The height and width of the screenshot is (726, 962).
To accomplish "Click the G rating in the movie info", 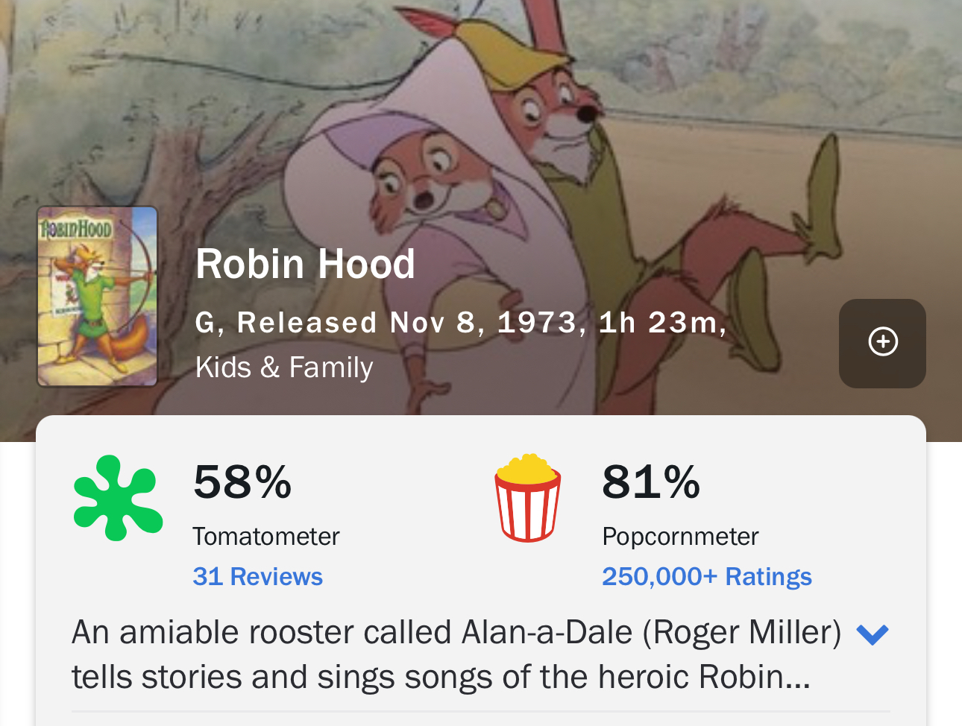I will [x=204, y=323].
